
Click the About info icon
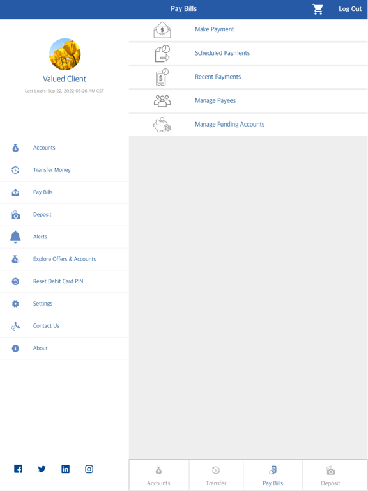click(15, 348)
